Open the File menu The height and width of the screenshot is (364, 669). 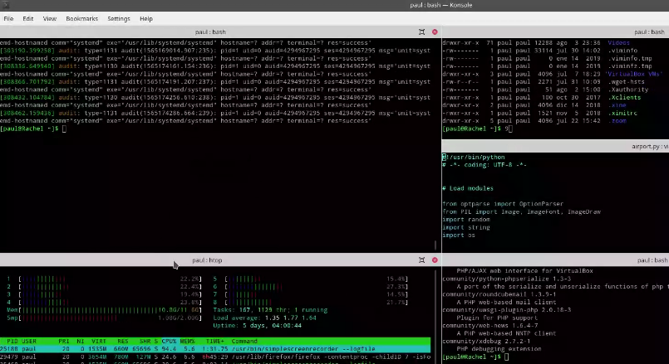(8, 19)
